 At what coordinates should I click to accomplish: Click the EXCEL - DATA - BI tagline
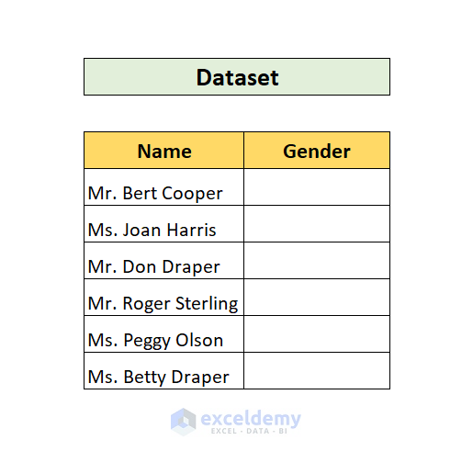click(x=249, y=431)
